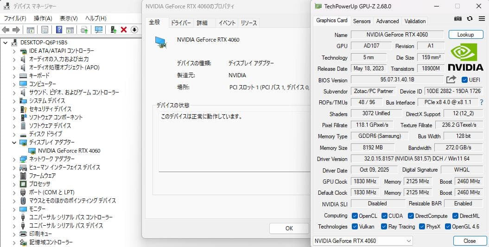Click the Driver Version field in GPU-Z

417,159
